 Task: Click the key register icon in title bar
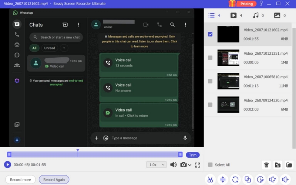coord(261,3)
